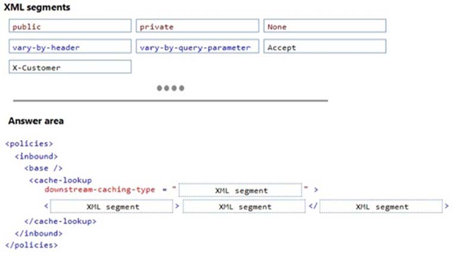Click the '<cache-lookup' tag text
The width and height of the screenshot is (470, 264).
coord(61,180)
